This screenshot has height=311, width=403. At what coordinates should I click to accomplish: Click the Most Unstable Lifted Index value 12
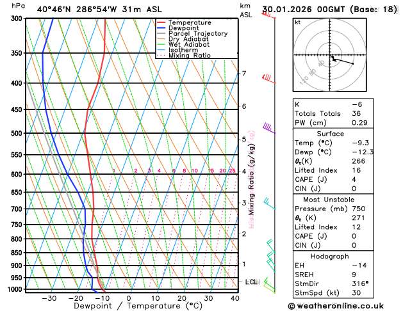coord(356,227)
